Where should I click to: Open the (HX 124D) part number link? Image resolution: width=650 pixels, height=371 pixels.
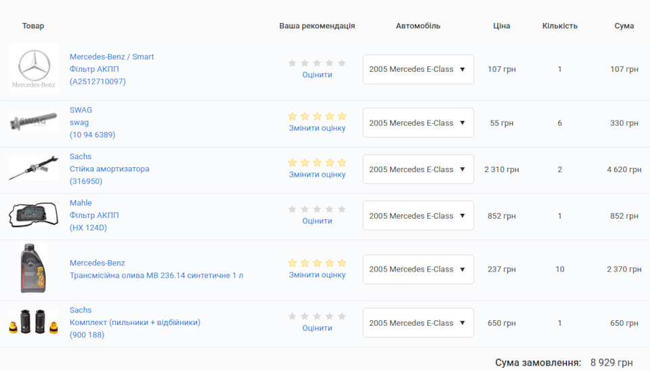(88, 227)
